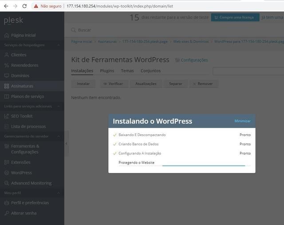Click Assinaturas breadcrumb link
Viewport: 284px width, 225px height.
[x=107, y=41]
